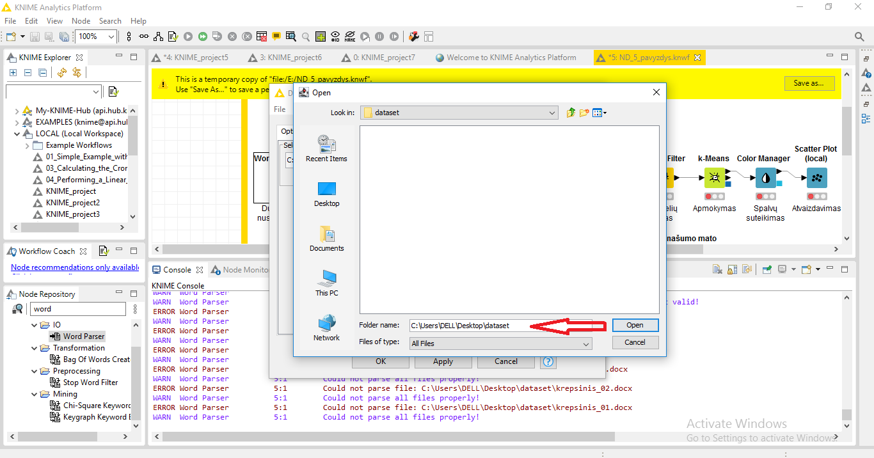Click the clear console icon
Viewport: 874px width, 458px height.
coord(717,269)
